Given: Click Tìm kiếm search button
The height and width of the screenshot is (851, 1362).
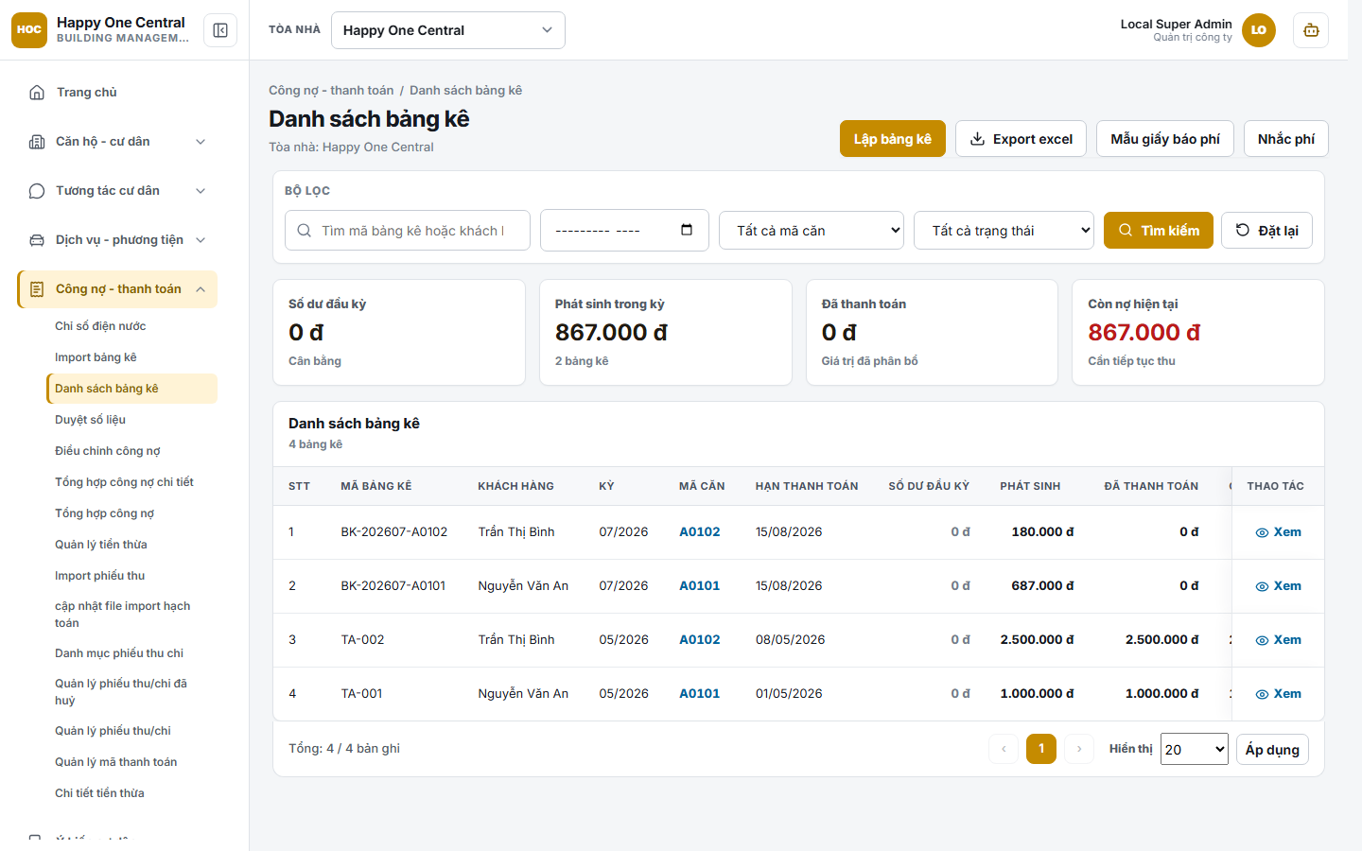Looking at the screenshot, I should pyautogui.click(x=1159, y=231).
